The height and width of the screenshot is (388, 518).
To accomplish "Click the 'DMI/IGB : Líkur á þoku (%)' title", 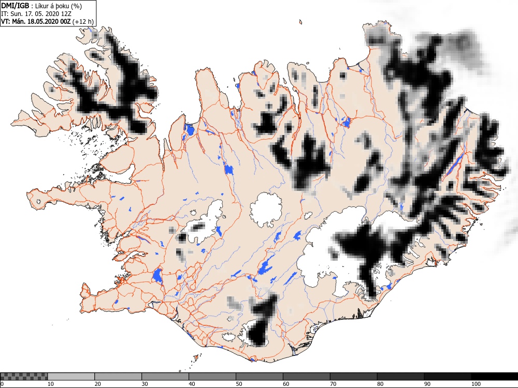I will (x=41, y=6).
